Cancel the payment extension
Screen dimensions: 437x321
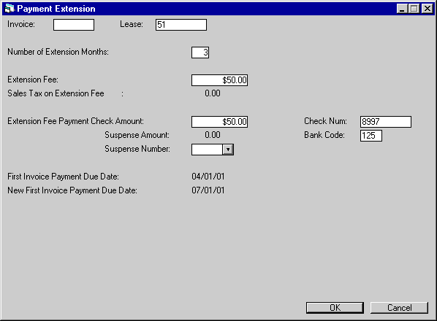[399, 308]
